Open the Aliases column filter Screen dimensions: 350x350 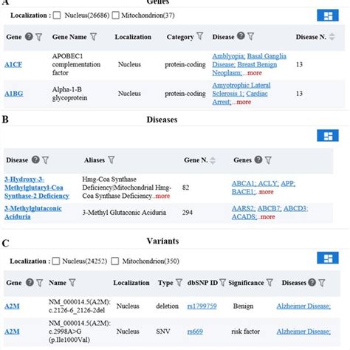111,160
